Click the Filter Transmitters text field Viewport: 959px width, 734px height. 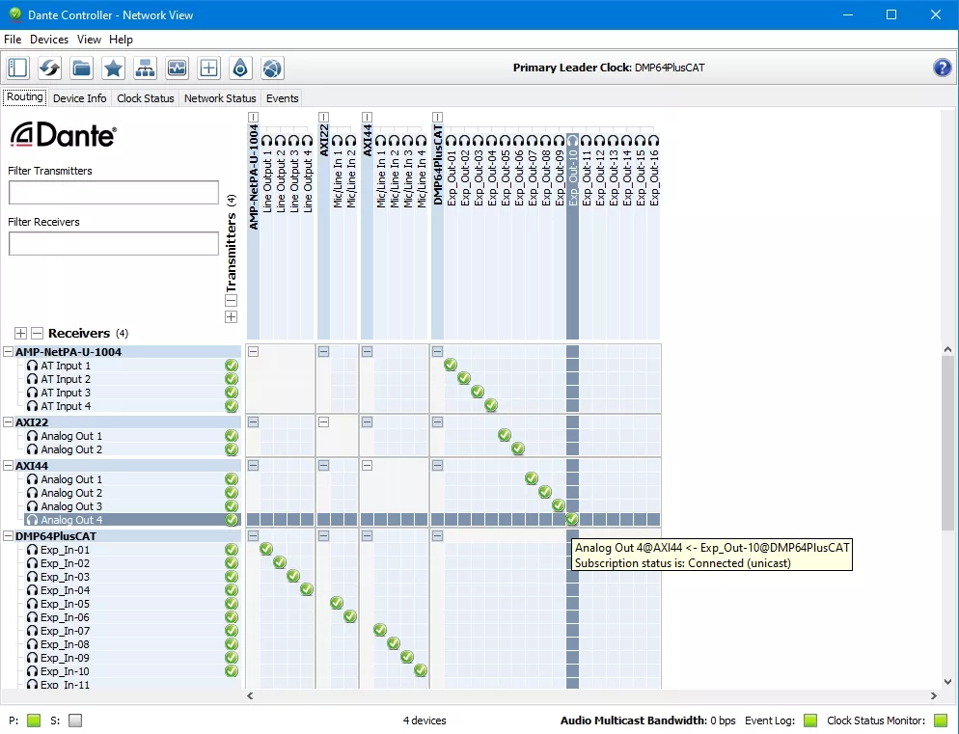(x=114, y=192)
